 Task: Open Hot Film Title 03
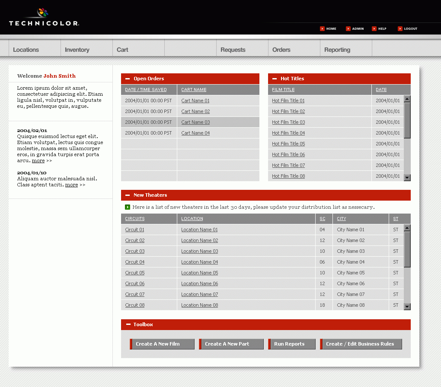click(x=288, y=122)
